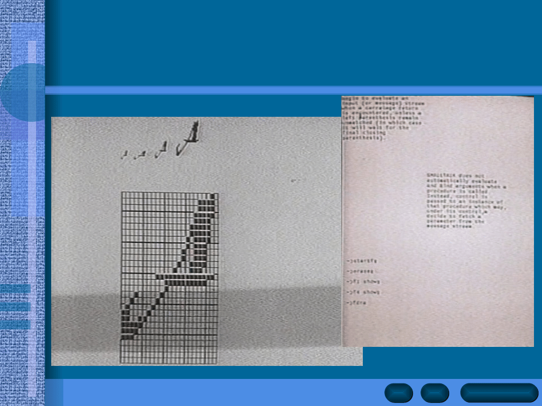Image resolution: width=542 pixels, height=406 pixels.
Task: Click the 'f4 shows' command line
Action: [x=364, y=292]
